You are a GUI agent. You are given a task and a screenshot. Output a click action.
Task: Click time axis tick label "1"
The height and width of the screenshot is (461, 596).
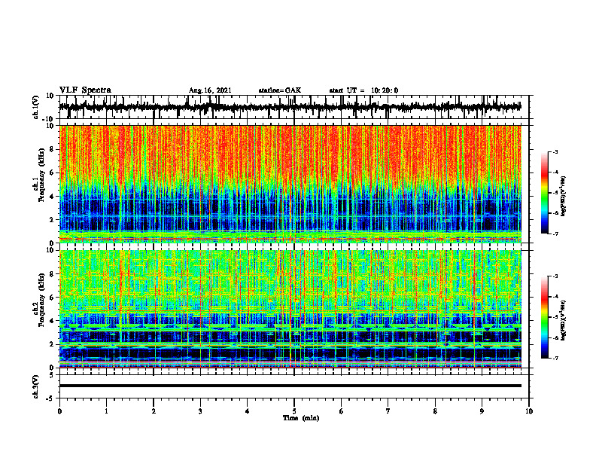(106, 411)
